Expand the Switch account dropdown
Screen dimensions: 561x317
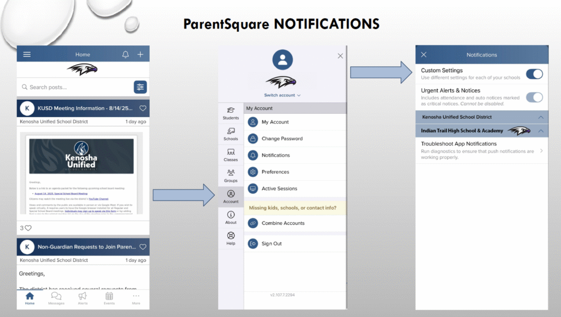pyautogui.click(x=282, y=95)
